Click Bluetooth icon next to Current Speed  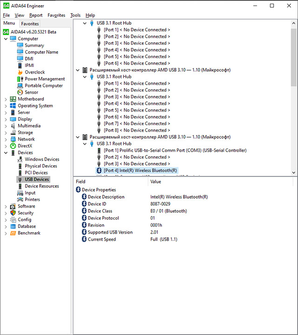click(84, 239)
